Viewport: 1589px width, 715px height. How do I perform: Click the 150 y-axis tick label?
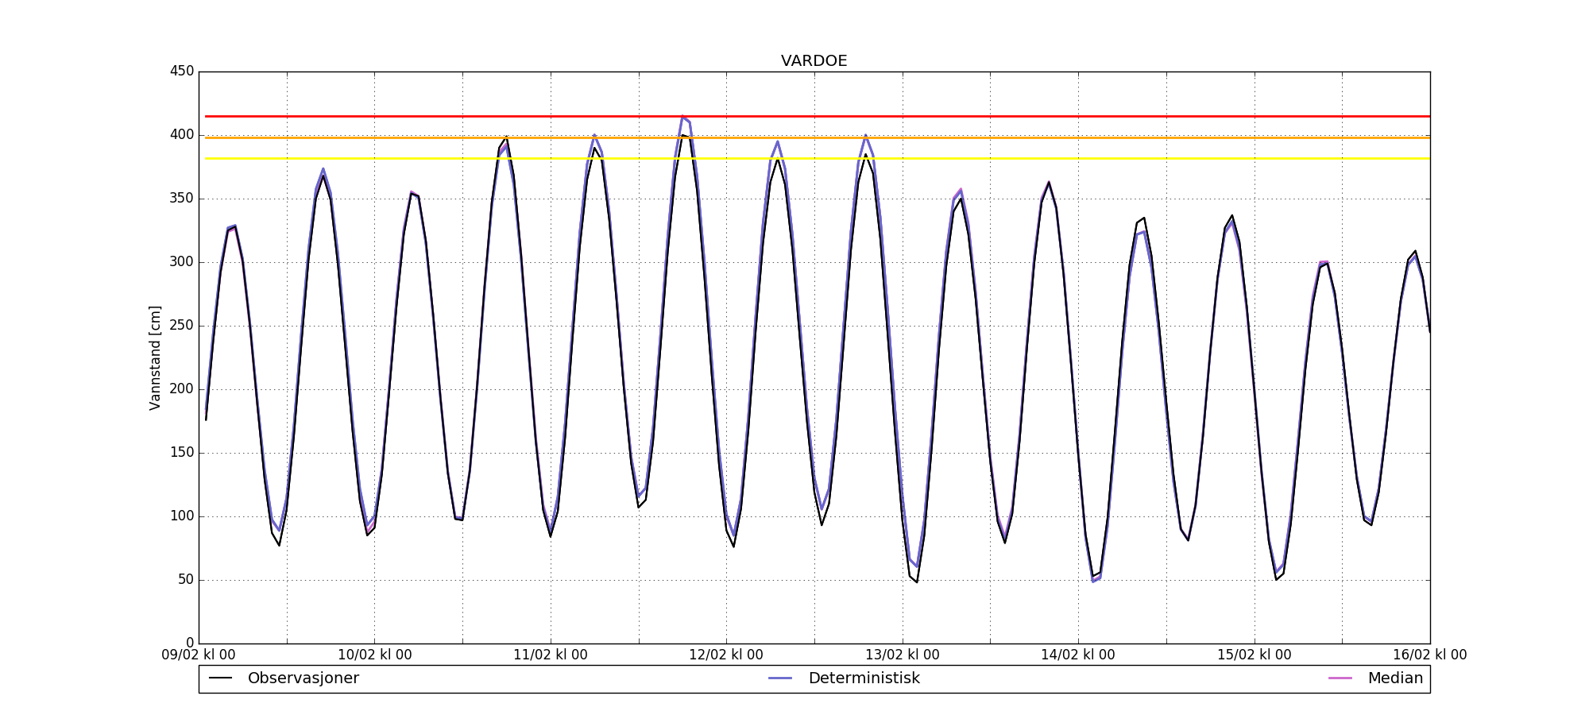tap(182, 453)
